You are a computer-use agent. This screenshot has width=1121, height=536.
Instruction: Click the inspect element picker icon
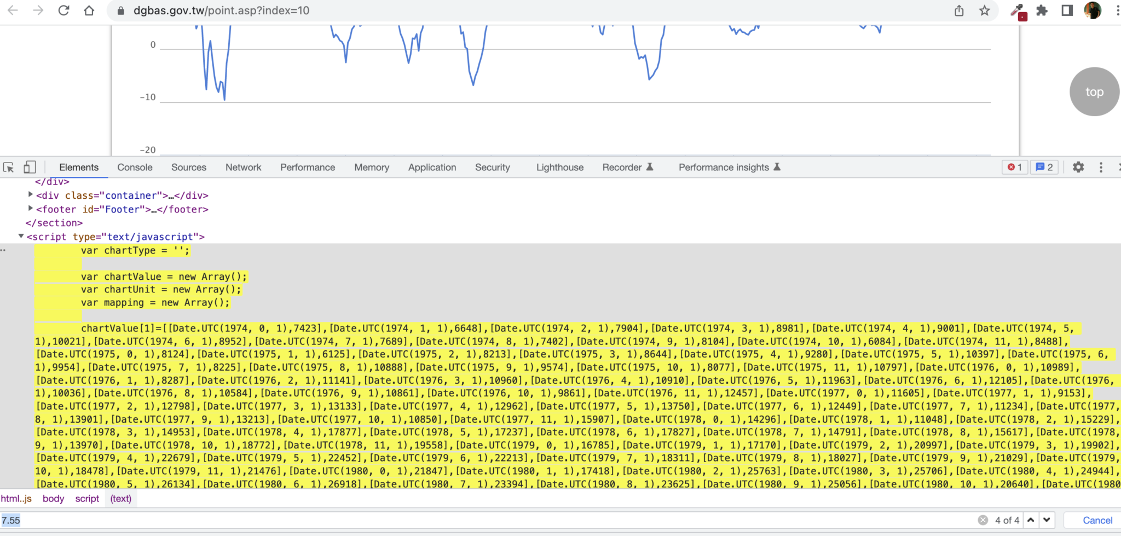tap(9, 168)
